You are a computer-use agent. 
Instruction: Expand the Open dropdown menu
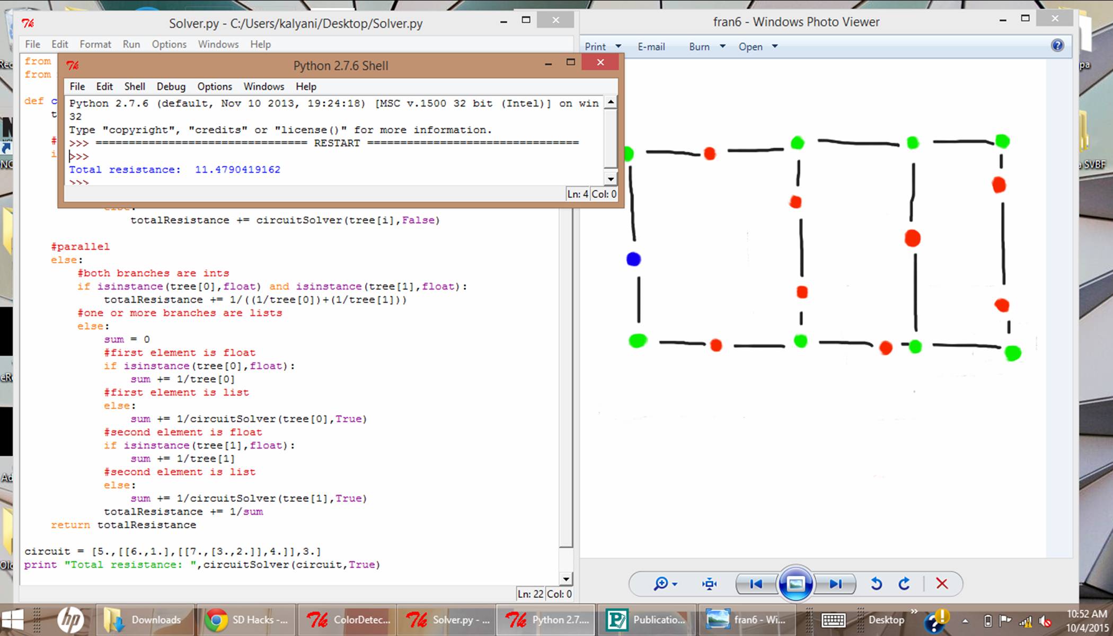(775, 47)
